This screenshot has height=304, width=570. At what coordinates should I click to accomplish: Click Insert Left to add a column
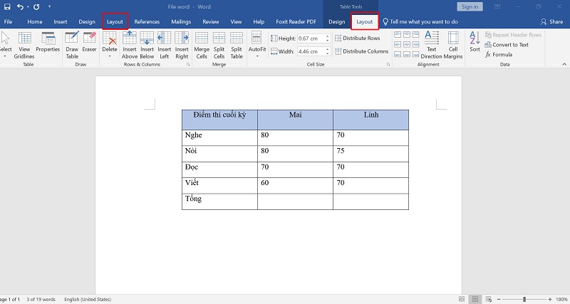click(165, 45)
